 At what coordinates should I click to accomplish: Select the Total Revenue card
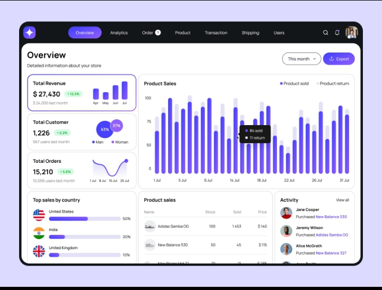[x=82, y=93]
